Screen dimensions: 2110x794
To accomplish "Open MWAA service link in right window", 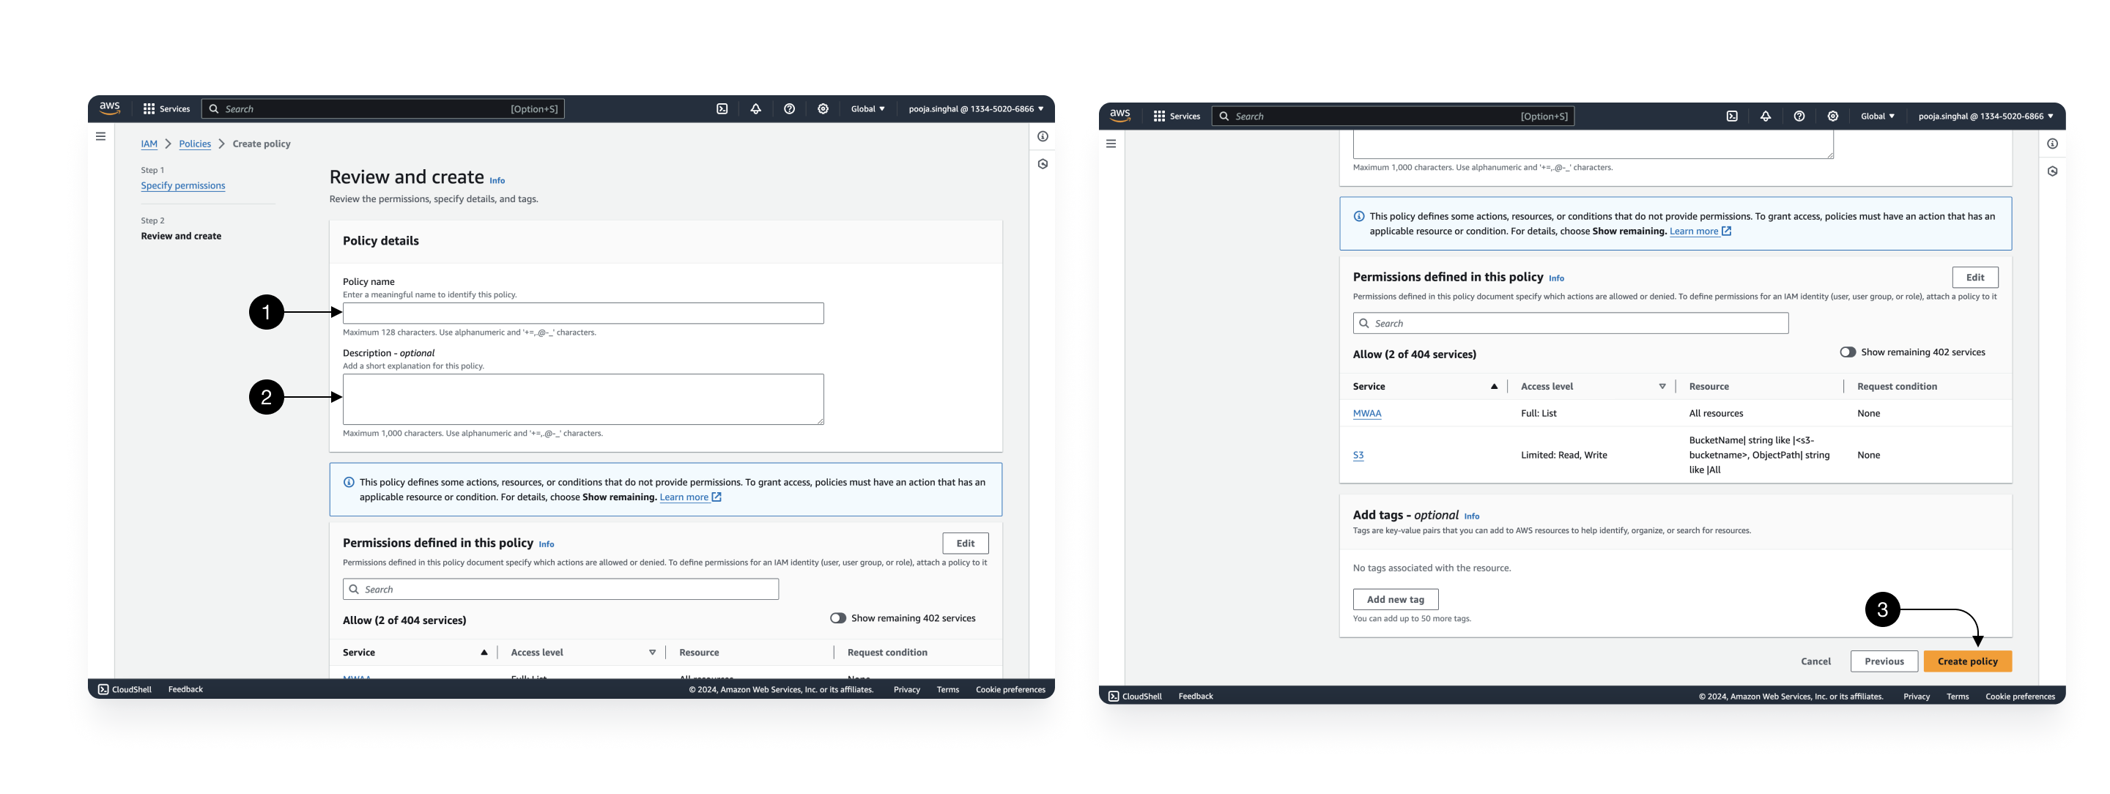I will click(x=1366, y=413).
